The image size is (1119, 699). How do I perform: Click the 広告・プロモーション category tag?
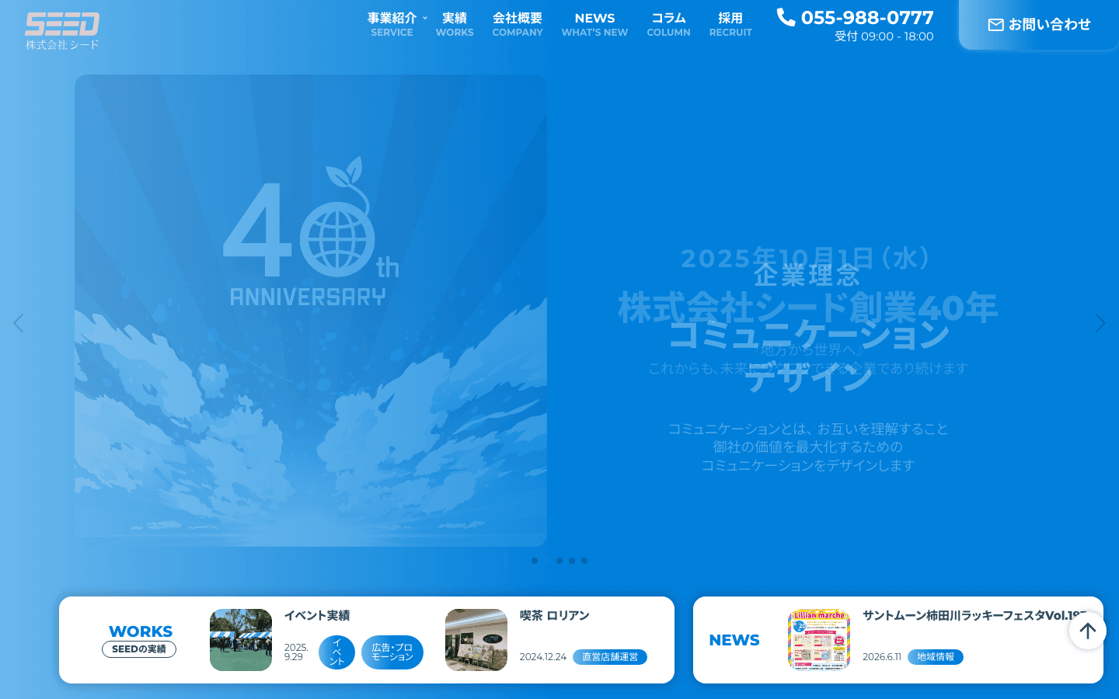pyautogui.click(x=392, y=652)
